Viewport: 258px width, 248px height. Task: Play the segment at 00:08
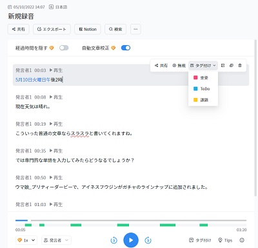tap(56, 97)
